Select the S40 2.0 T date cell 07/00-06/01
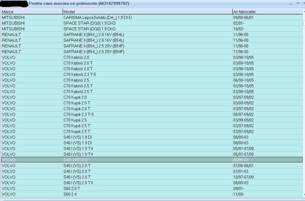The height and width of the screenshot is (201, 305). [x=268, y=166]
